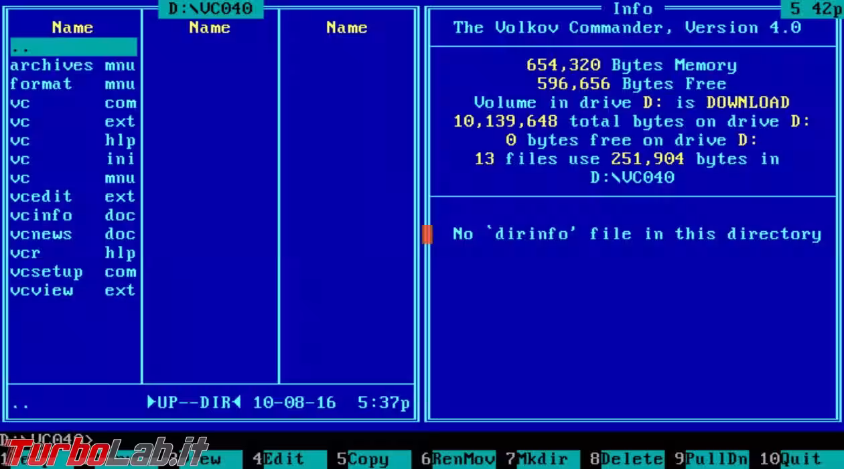Click 'The Volkov Commander, Version 4.0' heading
The width and height of the screenshot is (844, 469).
(627, 27)
